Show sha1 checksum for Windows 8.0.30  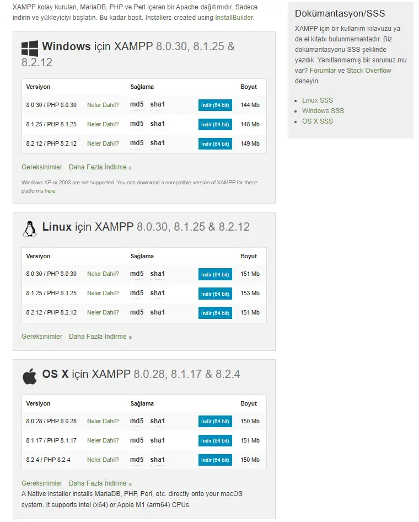click(x=158, y=104)
